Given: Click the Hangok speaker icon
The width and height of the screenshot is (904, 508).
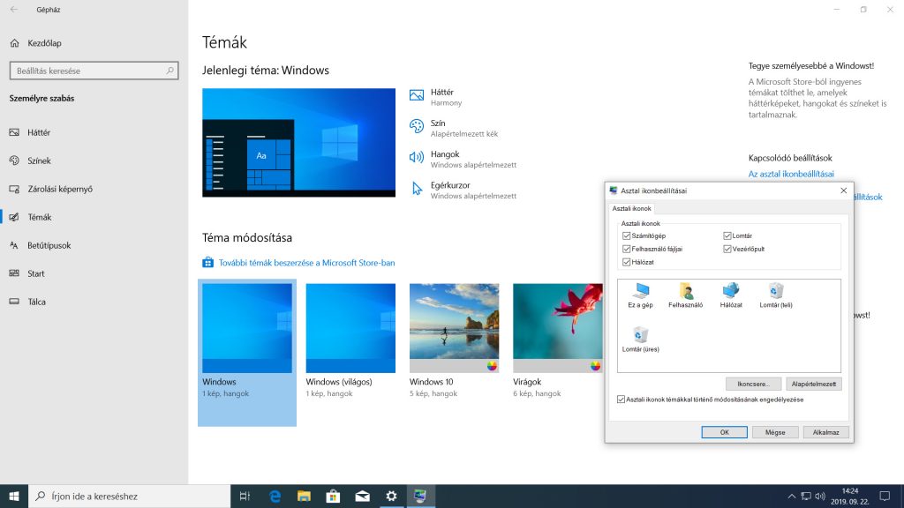Looking at the screenshot, I should [x=417, y=157].
